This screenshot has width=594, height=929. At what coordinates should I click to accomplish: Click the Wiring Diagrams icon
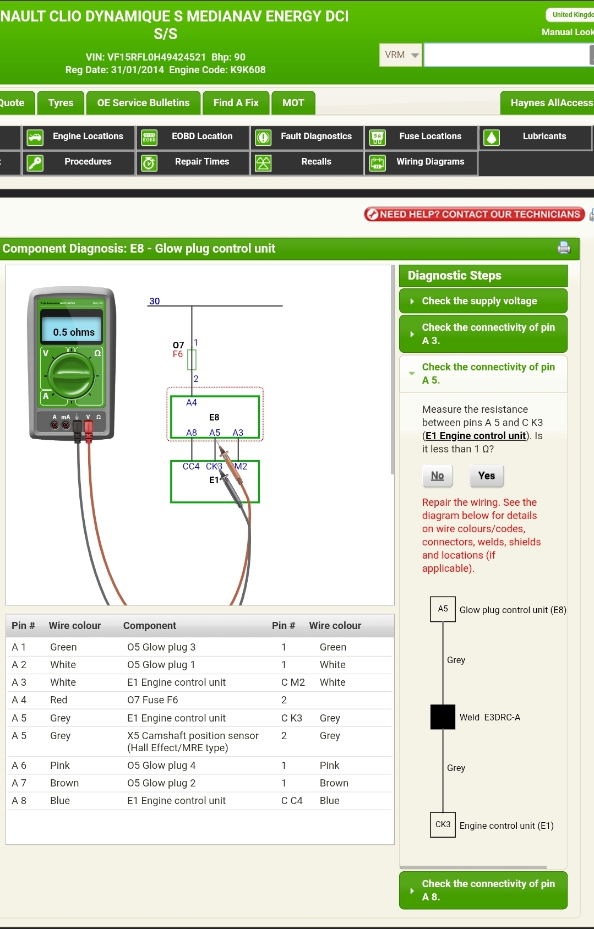pyautogui.click(x=377, y=163)
